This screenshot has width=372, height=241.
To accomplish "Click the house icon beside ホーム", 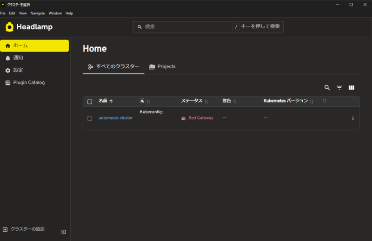I will tap(8, 46).
